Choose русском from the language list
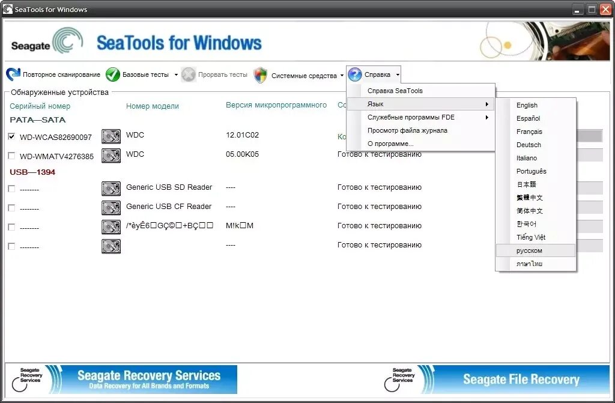Screen dimensions: 615x403 tap(529, 250)
